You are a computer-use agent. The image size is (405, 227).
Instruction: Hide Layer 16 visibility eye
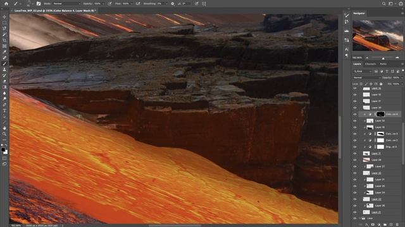[x=355, y=95]
